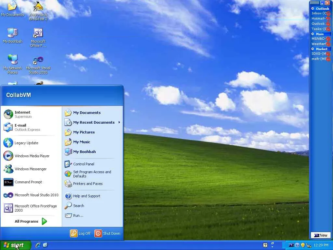Click the security shield tray icon

[x=303, y=245]
